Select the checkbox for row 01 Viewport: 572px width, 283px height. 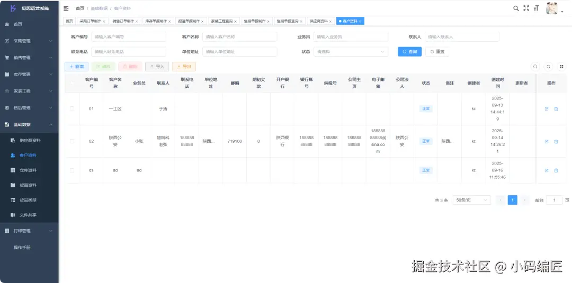pyautogui.click(x=72, y=108)
